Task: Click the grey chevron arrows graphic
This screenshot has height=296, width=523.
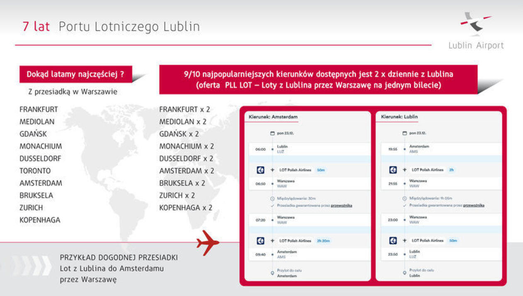Action: pyautogui.click(x=32, y=266)
